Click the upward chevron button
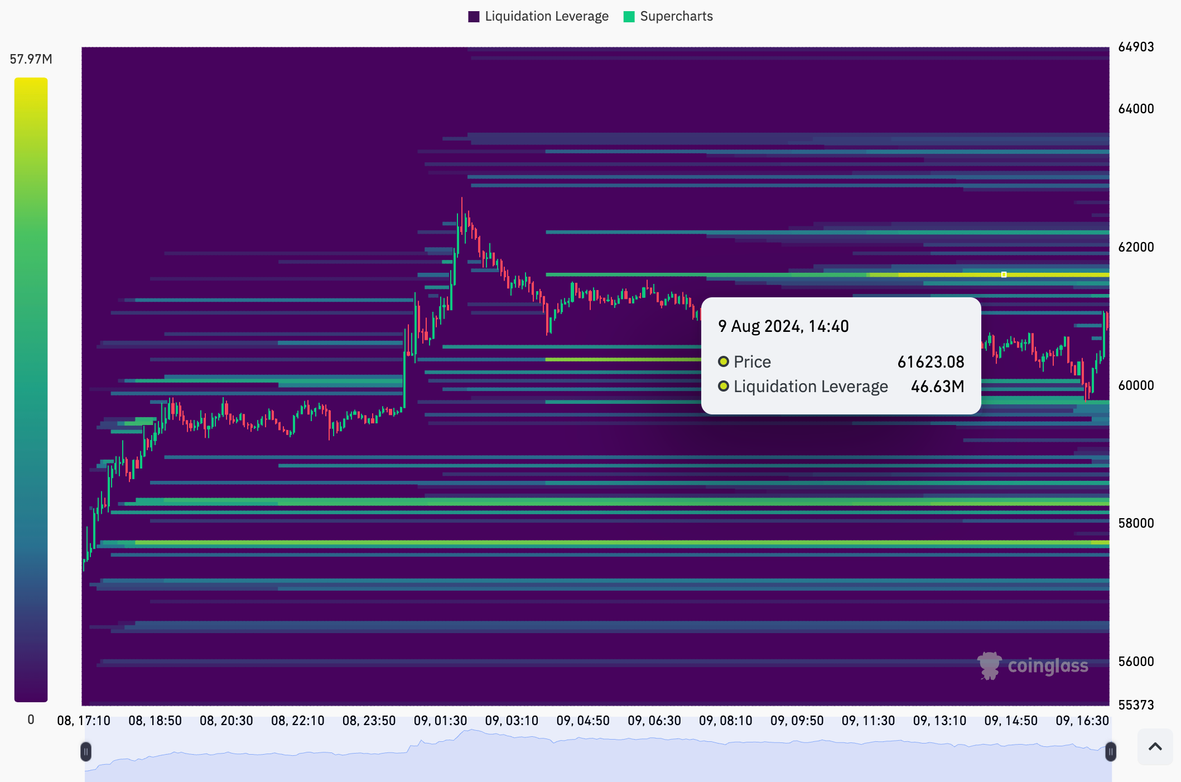Viewport: 1181px width, 782px height. point(1155,746)
